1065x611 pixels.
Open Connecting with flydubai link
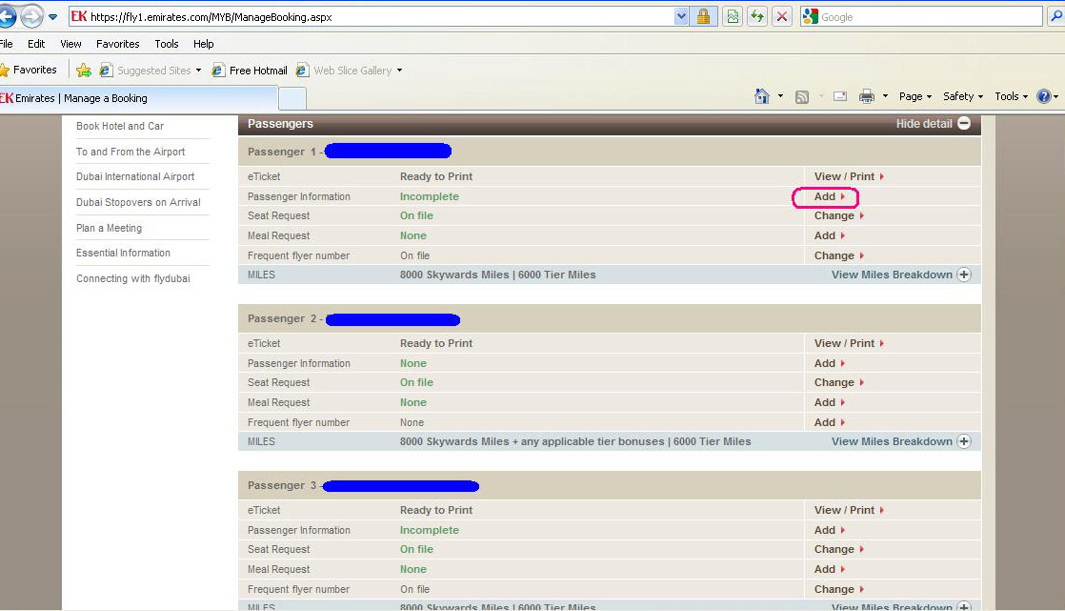(x=133, y=278)
